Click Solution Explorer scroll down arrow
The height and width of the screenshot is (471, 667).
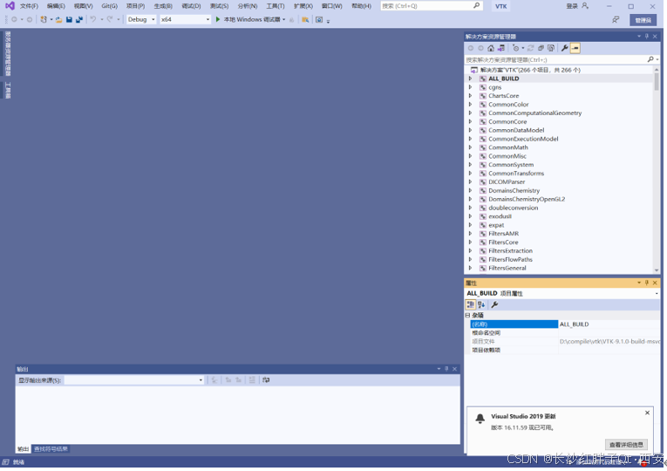coord(657,270)
